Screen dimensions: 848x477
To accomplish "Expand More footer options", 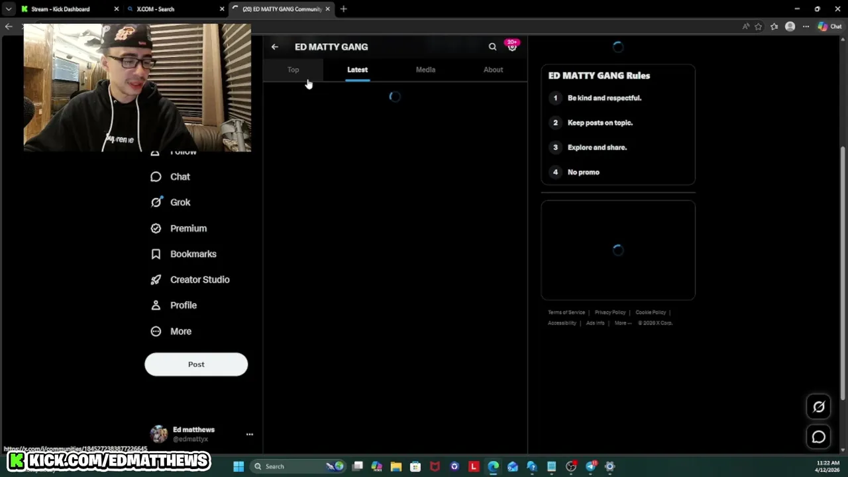I will pos(623,323).
